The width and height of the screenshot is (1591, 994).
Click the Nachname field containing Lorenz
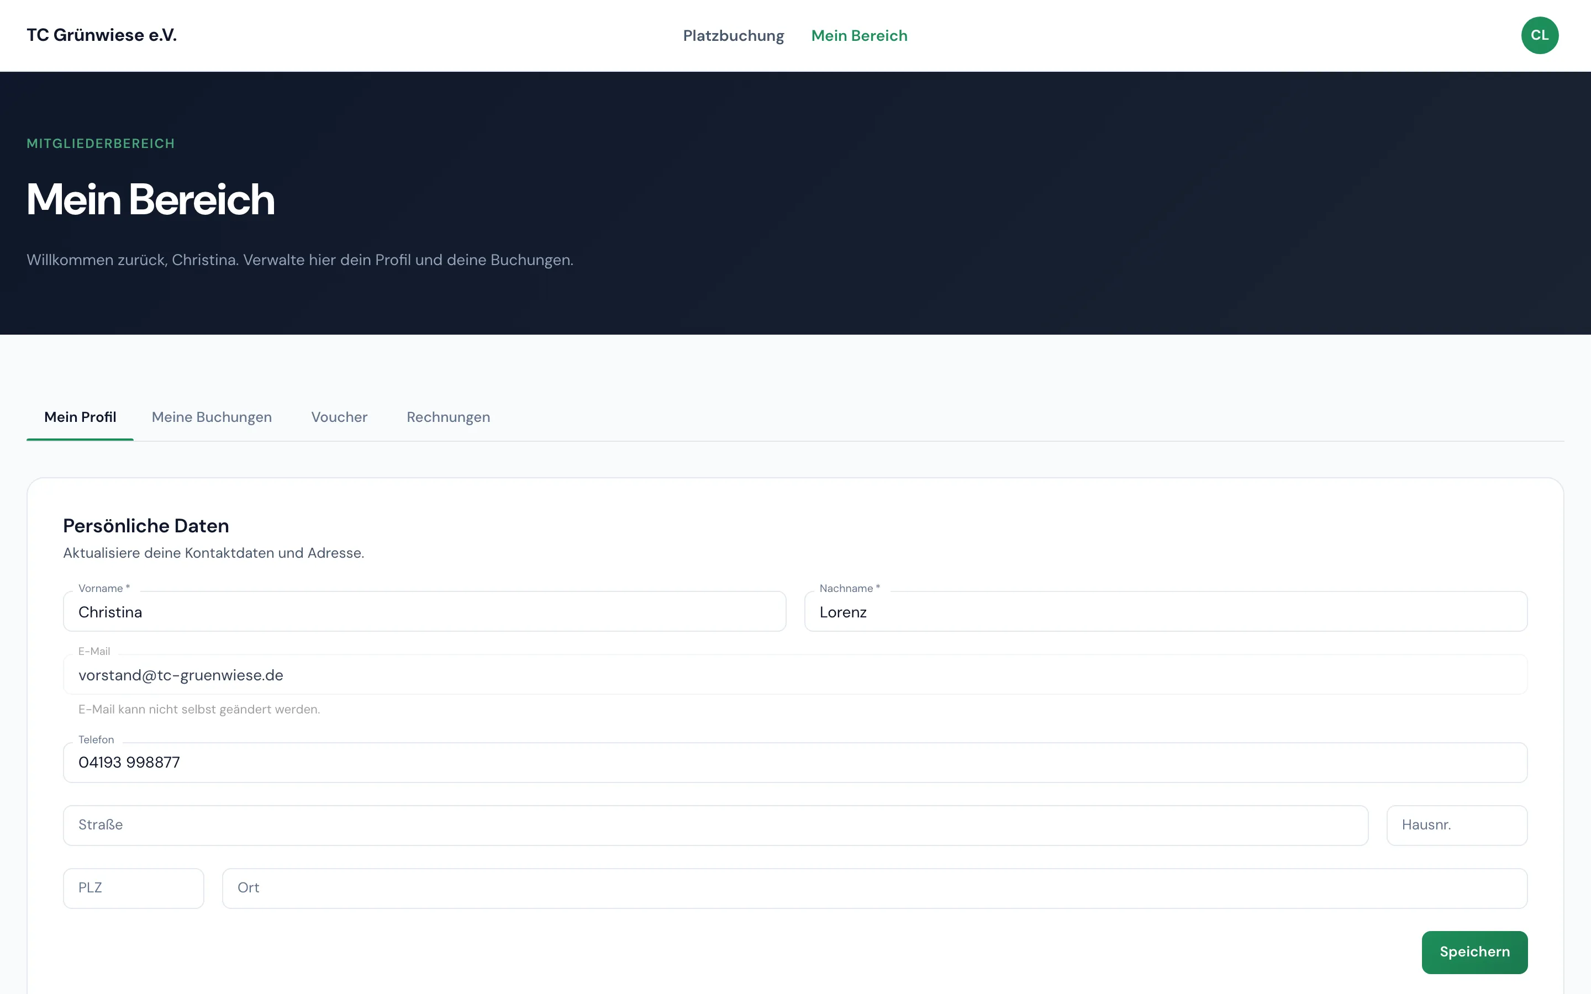point(1166,611)
